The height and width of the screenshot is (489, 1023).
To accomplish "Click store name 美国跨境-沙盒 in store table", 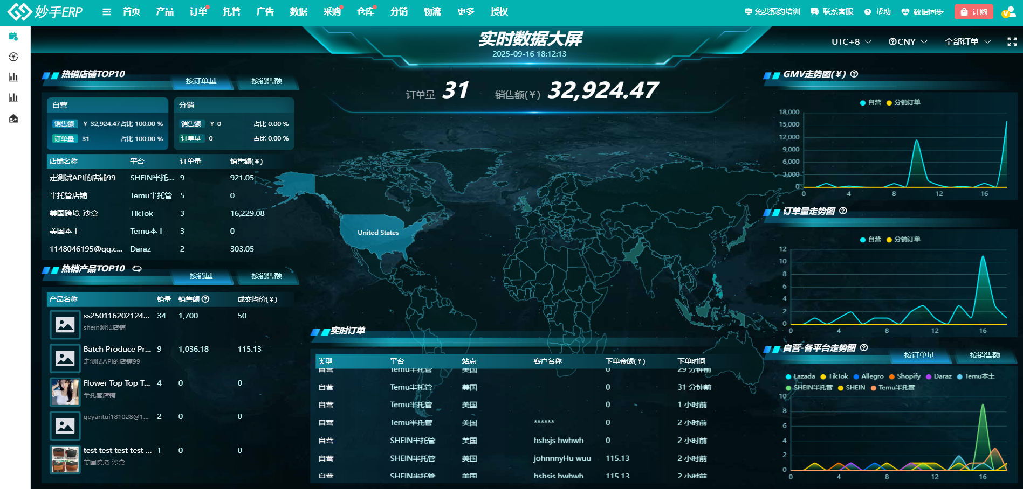I will coord(74,214).
